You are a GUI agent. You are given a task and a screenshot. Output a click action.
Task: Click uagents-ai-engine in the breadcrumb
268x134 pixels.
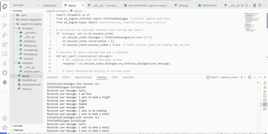pos(57,11)
